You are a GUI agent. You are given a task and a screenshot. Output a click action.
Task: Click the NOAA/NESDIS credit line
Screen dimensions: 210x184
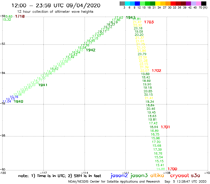(x=114, y=182)
